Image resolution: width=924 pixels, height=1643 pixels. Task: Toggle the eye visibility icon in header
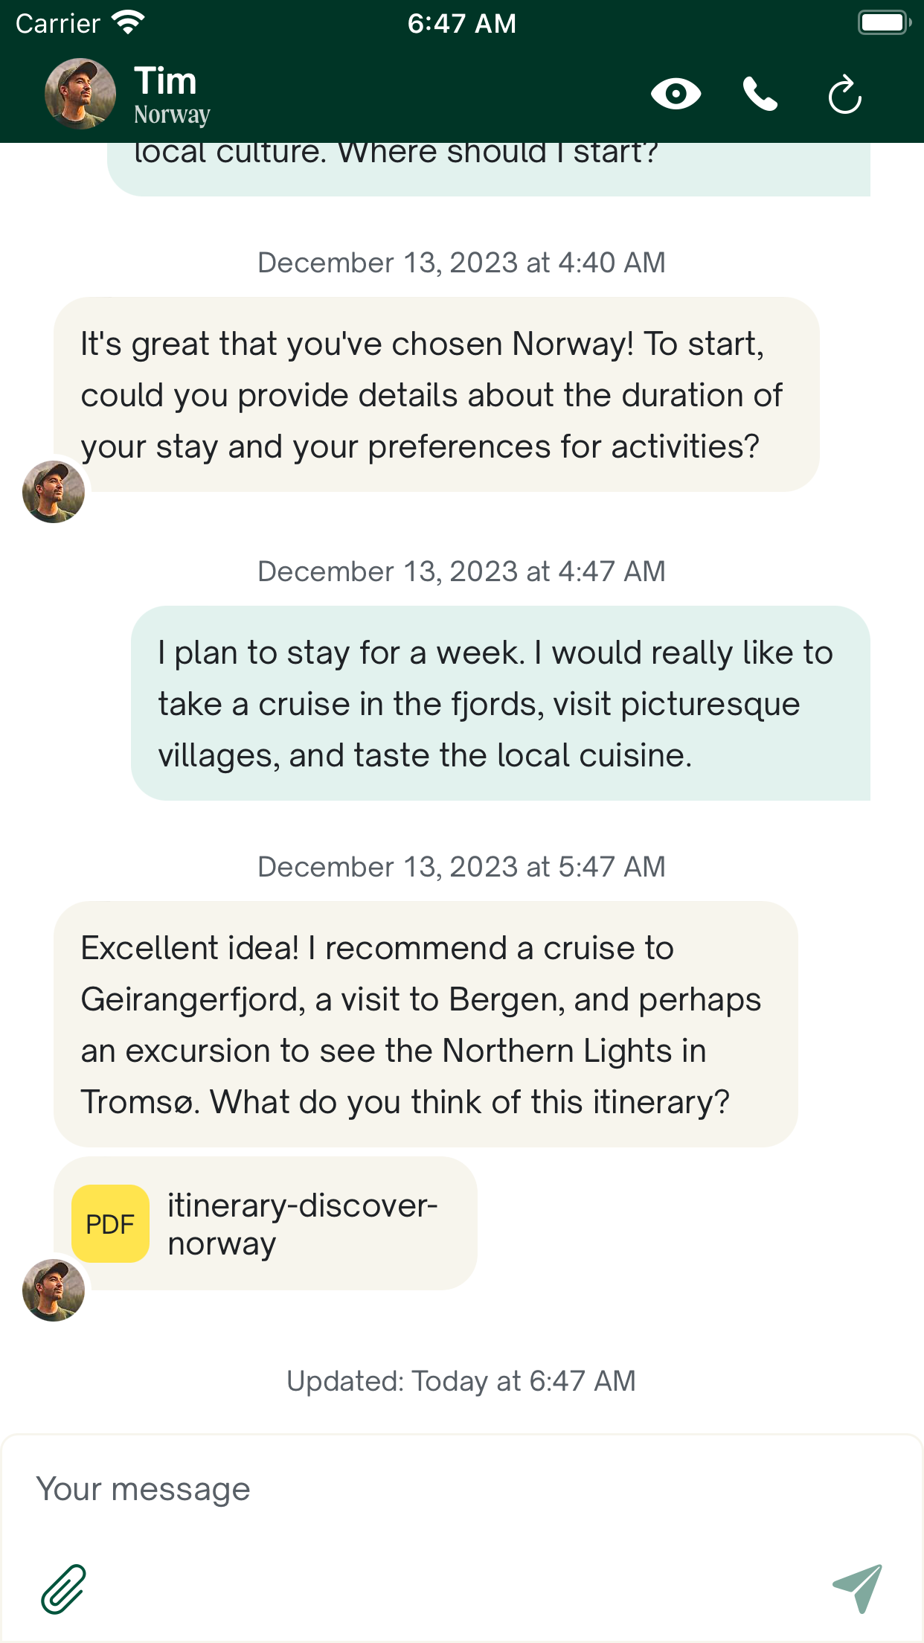676,94
